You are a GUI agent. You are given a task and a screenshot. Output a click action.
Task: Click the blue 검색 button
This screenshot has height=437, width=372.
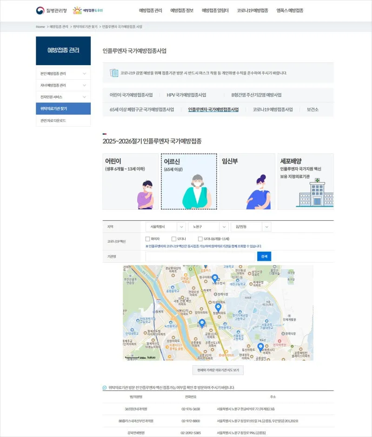[264, 256]
